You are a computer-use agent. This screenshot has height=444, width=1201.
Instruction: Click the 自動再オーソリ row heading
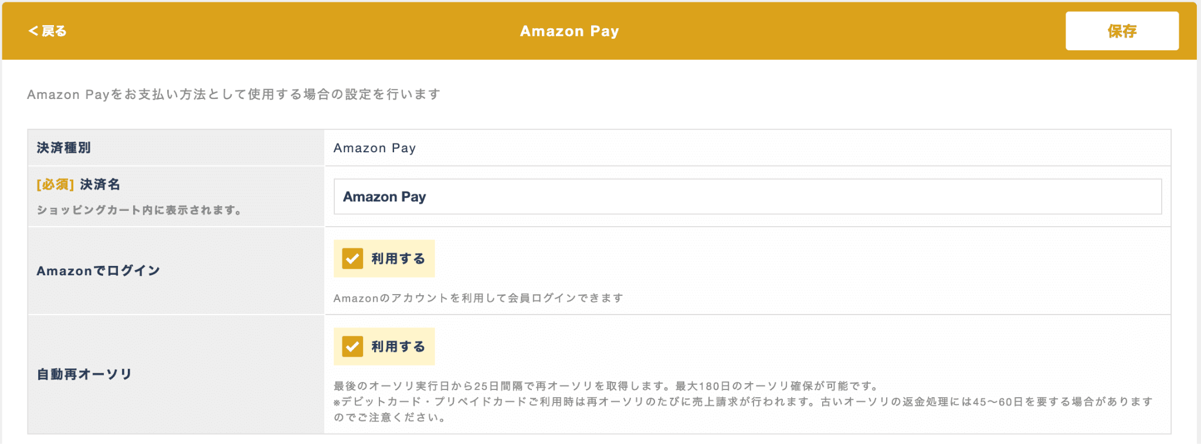click(x=84, y=374)
